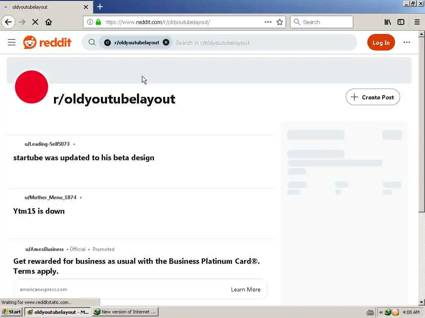This screenshot has width=425, height=318.
Task: Open post startube was updated to his beta design
Action: (84, 158)
